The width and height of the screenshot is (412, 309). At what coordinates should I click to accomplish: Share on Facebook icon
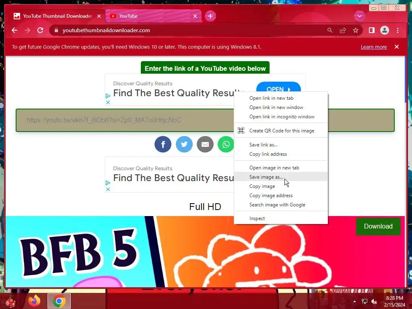pyautogui.click(x=163, y=144)
